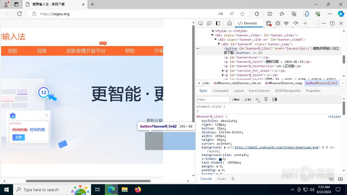This screenshot has height=195, width=347.
Task: Expand the p banner0_text4 node
Action: (x=223, y=75)
